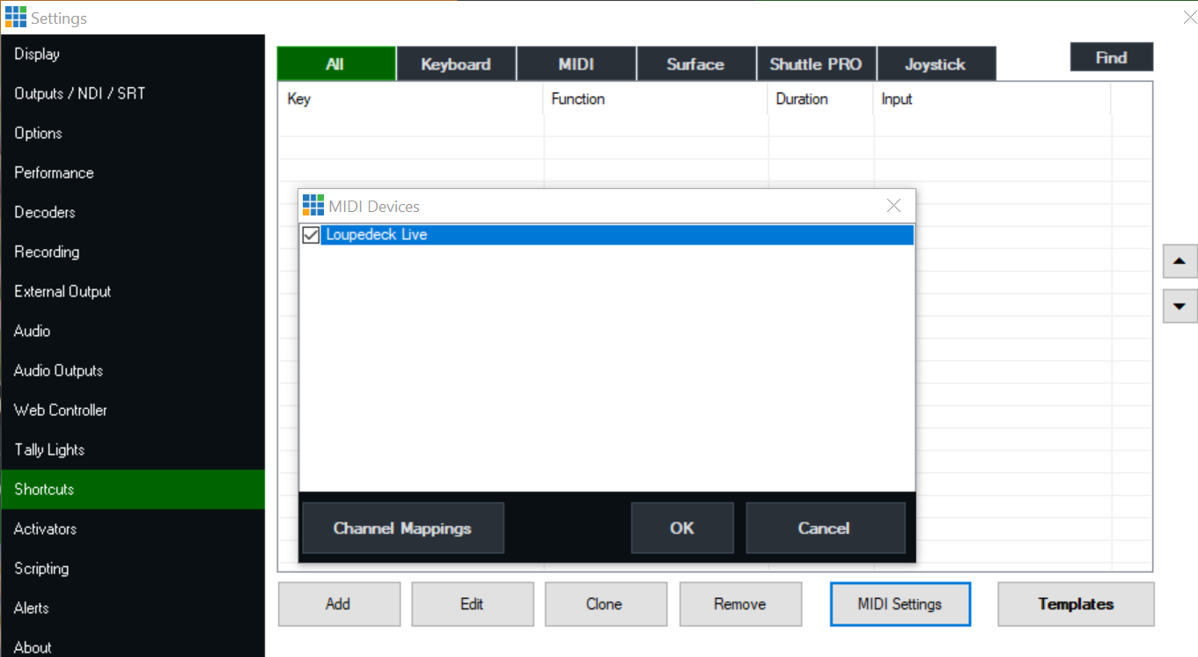Screen dimensions: 1198x657
Task: Open the Templates dialog
Action: [1075, 604]
